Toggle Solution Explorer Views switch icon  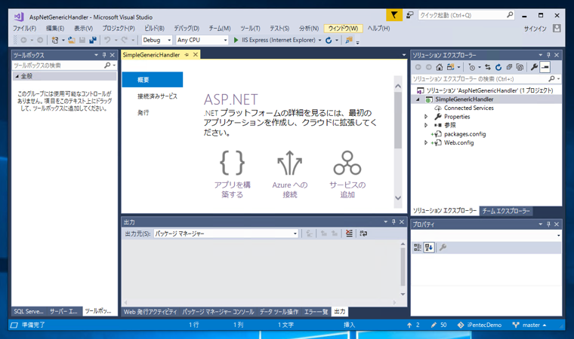(452, 67)
